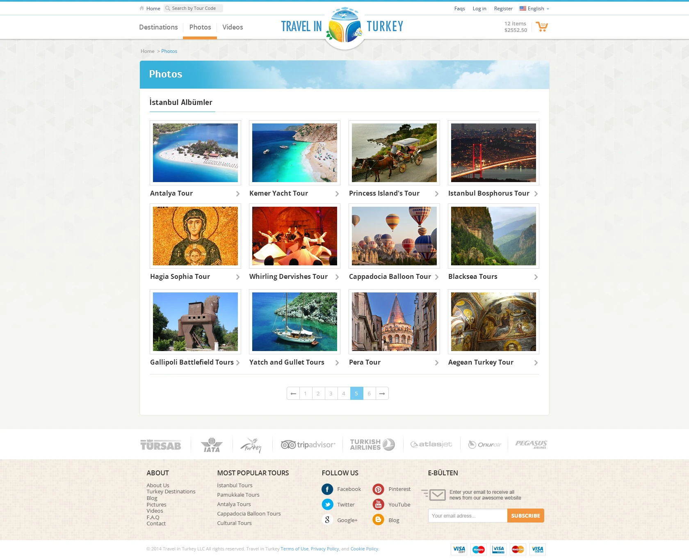Image resolution: width=689 pixels, height=559 pixels.
Task: Open the Faqs link
Action: click(459, 8)
